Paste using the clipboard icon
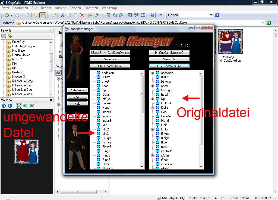 (75, 15)
